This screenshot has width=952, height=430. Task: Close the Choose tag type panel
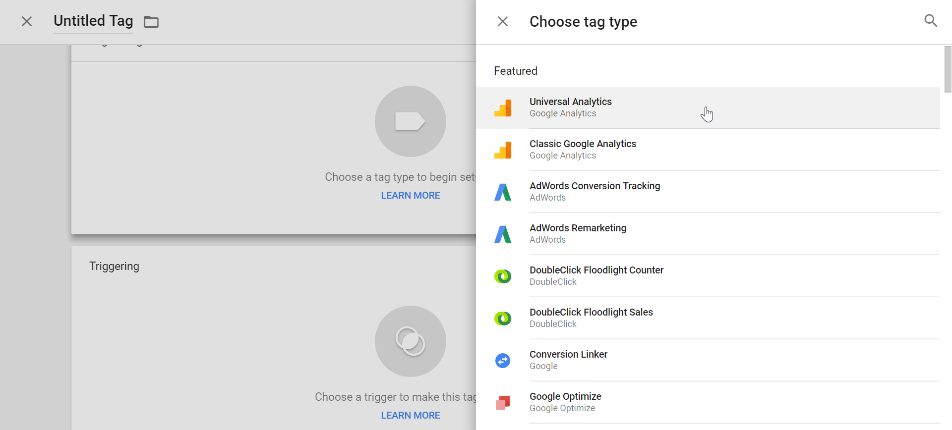click(503, 21)
